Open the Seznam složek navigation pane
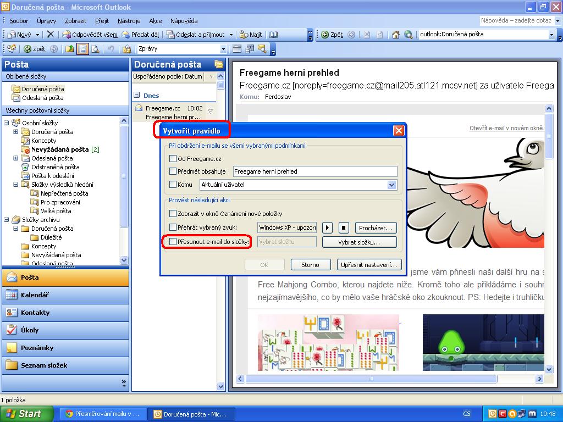 65,365
